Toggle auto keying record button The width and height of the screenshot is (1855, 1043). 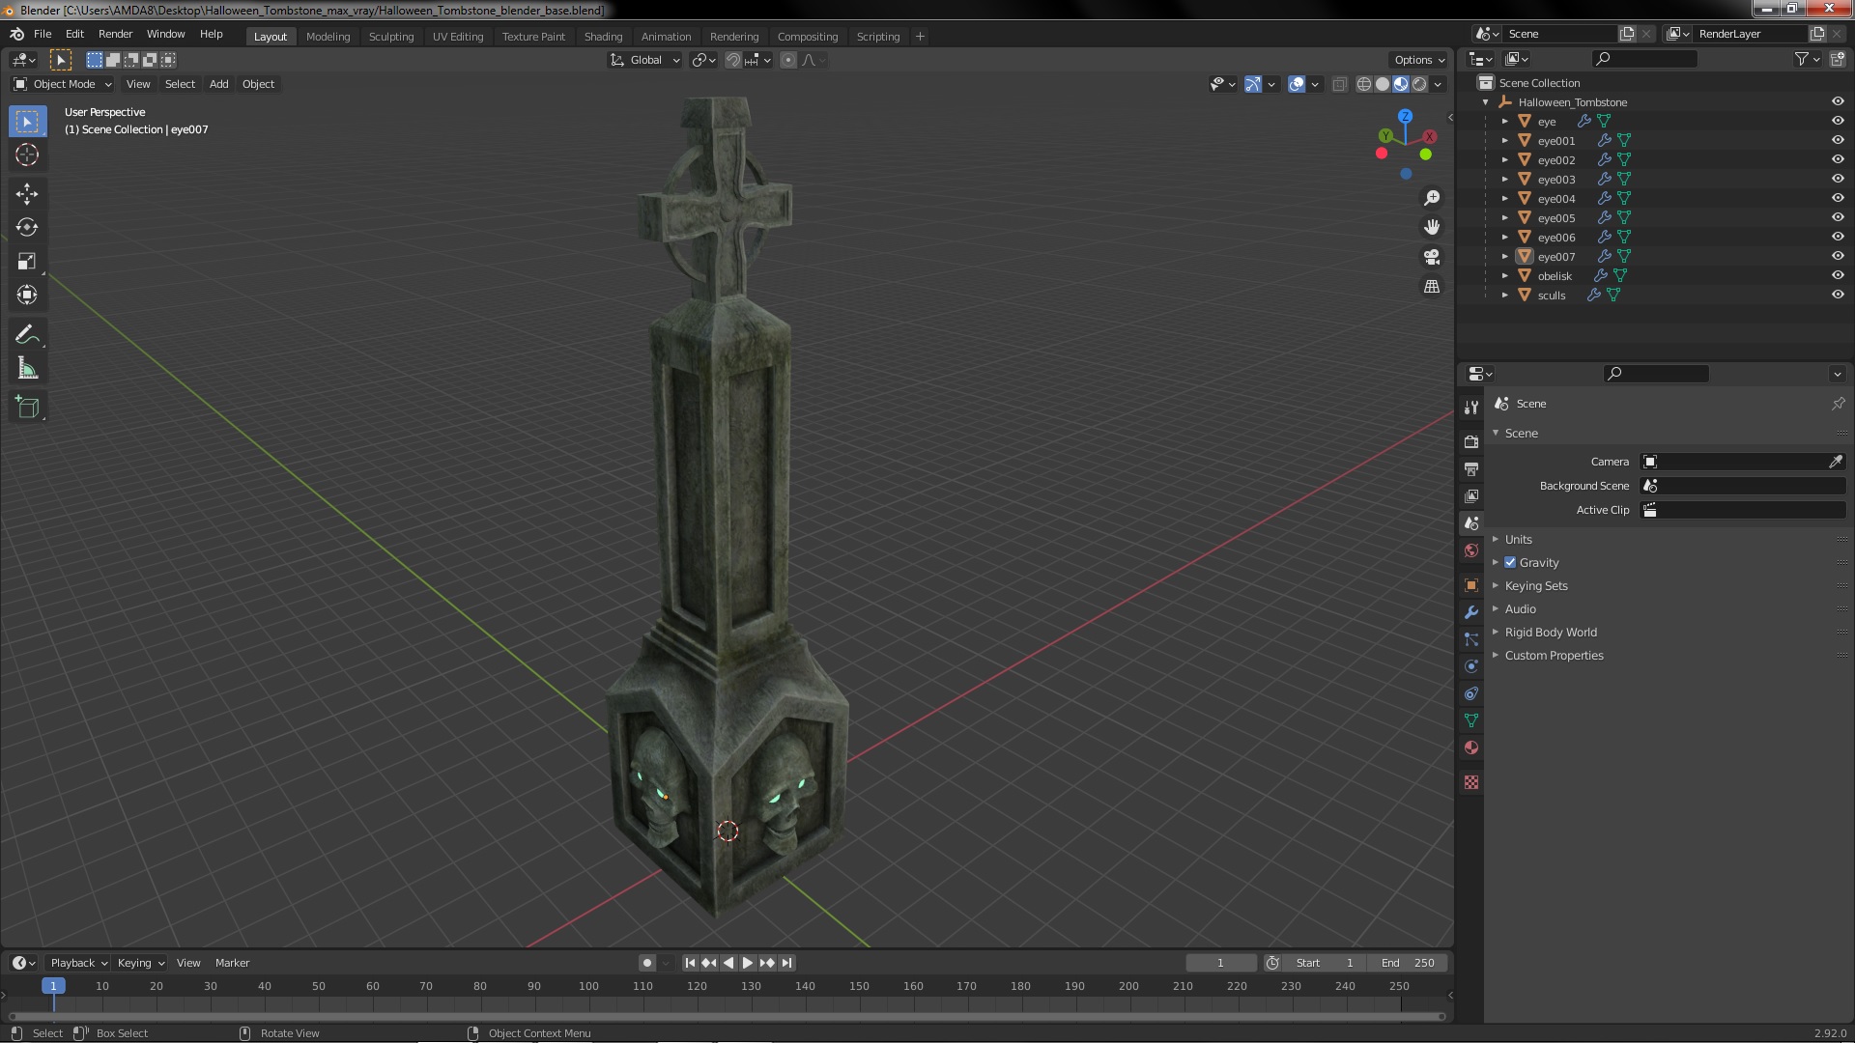coord(646,963)
